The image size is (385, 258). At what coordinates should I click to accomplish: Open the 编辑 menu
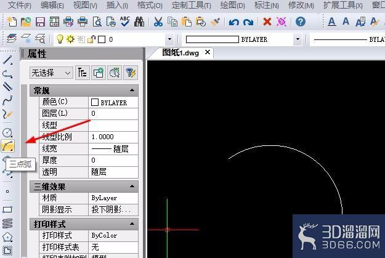click(52, 5)
